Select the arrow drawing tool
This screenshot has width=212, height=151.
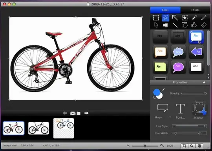click(x=175, y=18)
